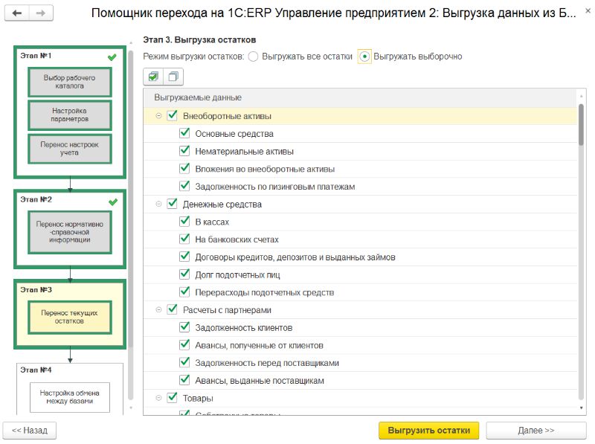595x444 pixels.
Task: Select the Перенос нормативно-справочной информации step
Action: click(x=70, y=232)
